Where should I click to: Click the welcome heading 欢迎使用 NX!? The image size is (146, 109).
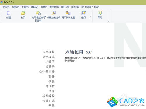tap(79, 52)
